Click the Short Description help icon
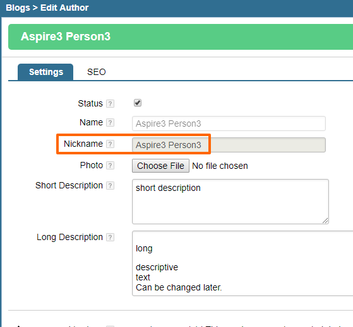The height and width of the screenshot is (327, 353). click(110, 186)
